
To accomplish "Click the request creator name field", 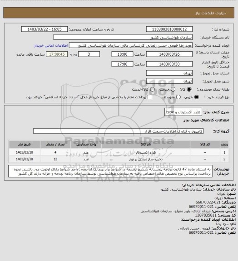I will pyautogui.click(x=131, y=45).
